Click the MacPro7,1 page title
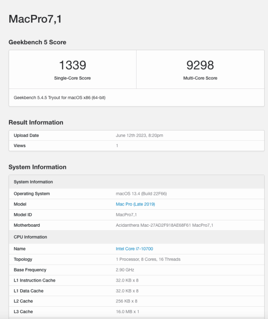The height and width of the screenshot is (319, 268). point(35,19)
